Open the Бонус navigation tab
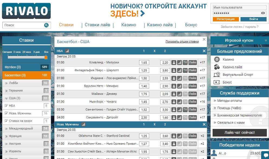269x159 pixels. [191, 25]
